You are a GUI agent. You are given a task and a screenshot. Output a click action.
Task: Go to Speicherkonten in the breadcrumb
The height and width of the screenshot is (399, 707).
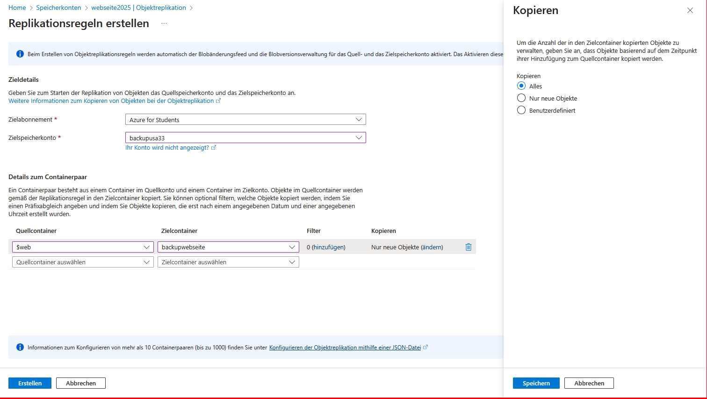(x=58, y=7)
